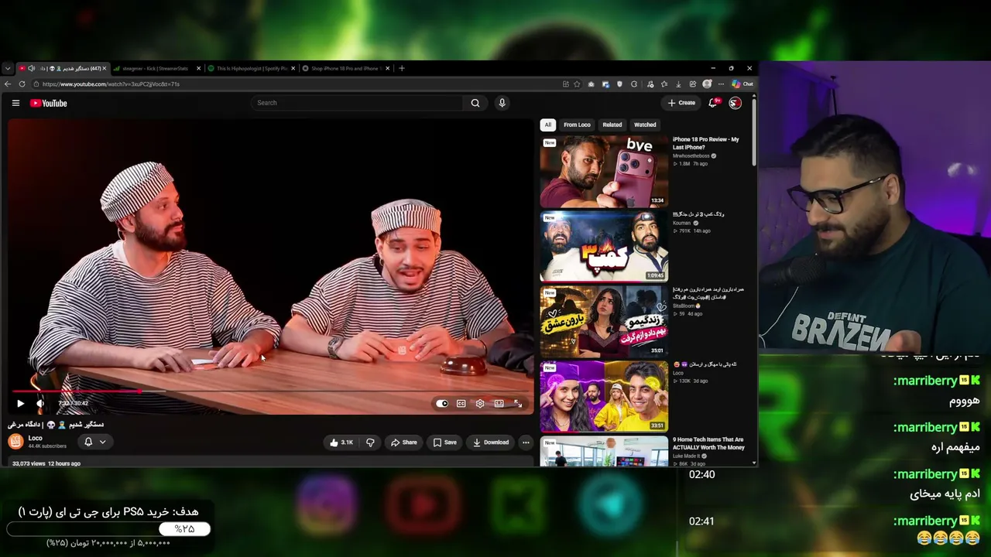991x557 pixels.
Task: Dislike the video with thumbs-down
Action: click(370, 443)
